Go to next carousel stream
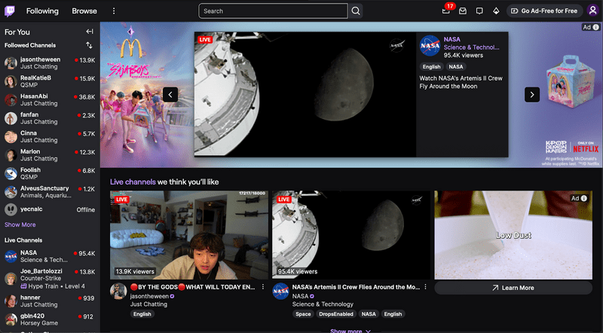This screenshot has width=603, height=333. [532, 95]
